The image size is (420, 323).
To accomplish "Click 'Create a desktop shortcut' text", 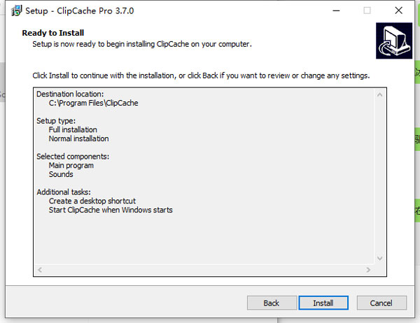I will [x=92, y=201].
